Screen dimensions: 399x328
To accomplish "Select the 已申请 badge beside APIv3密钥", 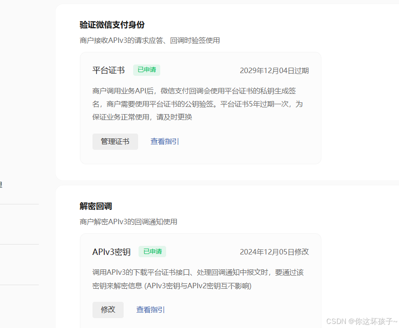I will pos(152,251).
